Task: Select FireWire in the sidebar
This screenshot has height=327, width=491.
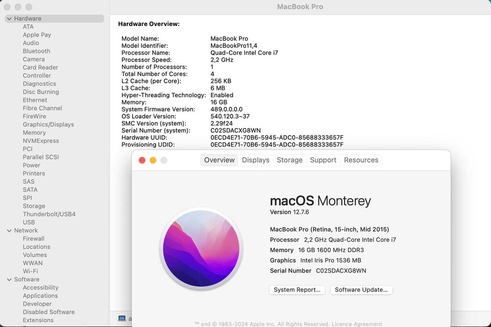Action: pyautogui.click(x=34, y=116)
